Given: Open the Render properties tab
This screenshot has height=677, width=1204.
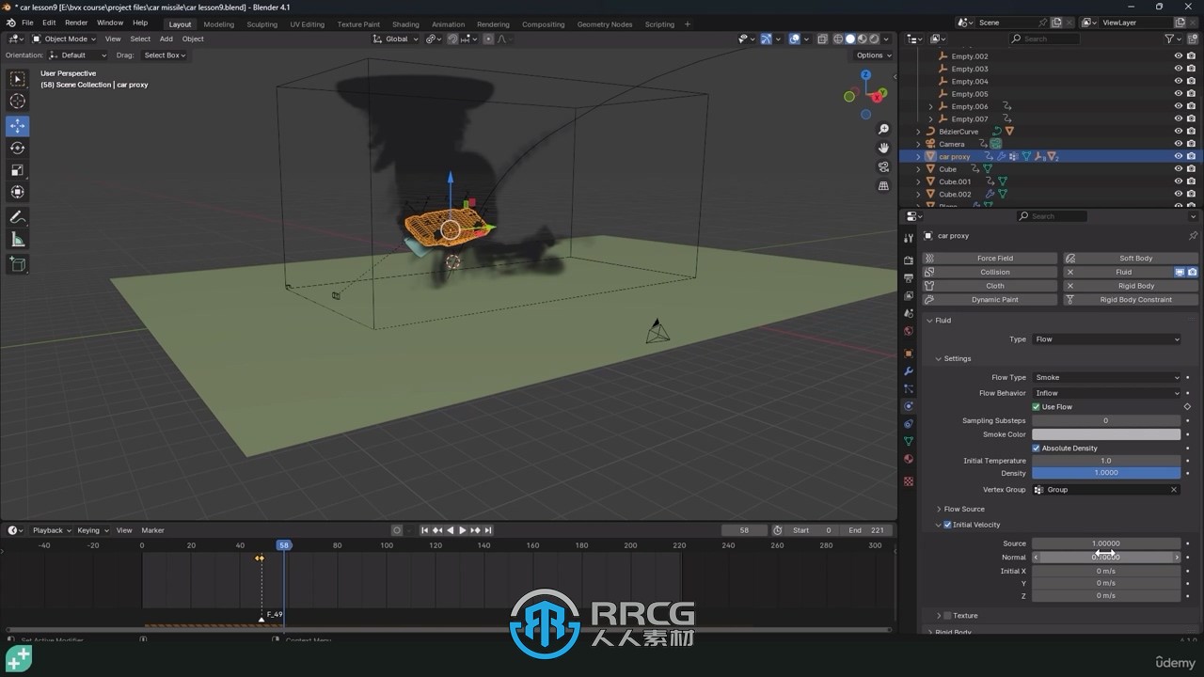Looking at the screenshot, I should point(909,260).
